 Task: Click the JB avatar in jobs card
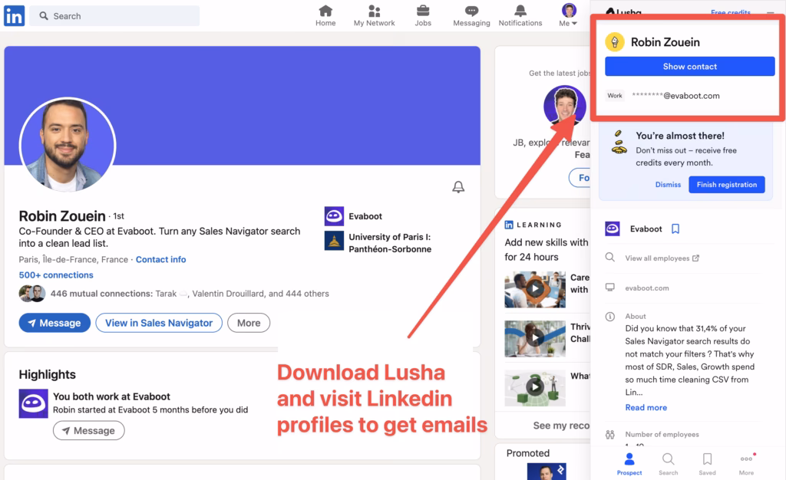565,105
